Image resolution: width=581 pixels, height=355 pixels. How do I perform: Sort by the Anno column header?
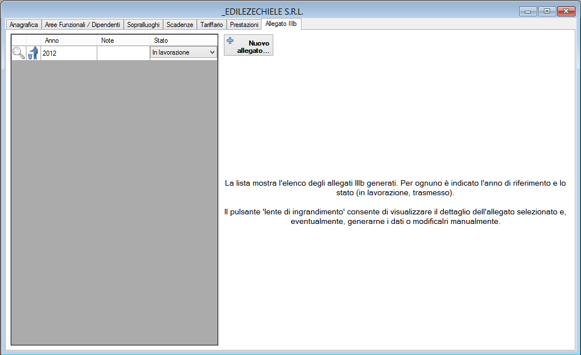(x=69, y=41)
